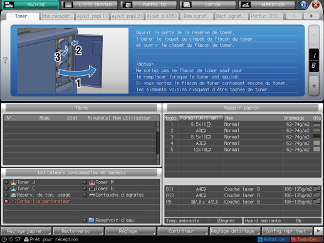Show previous help tabs with left arrow
The height and width of the screenshot is (243, 324).
[x=294, y=16]
